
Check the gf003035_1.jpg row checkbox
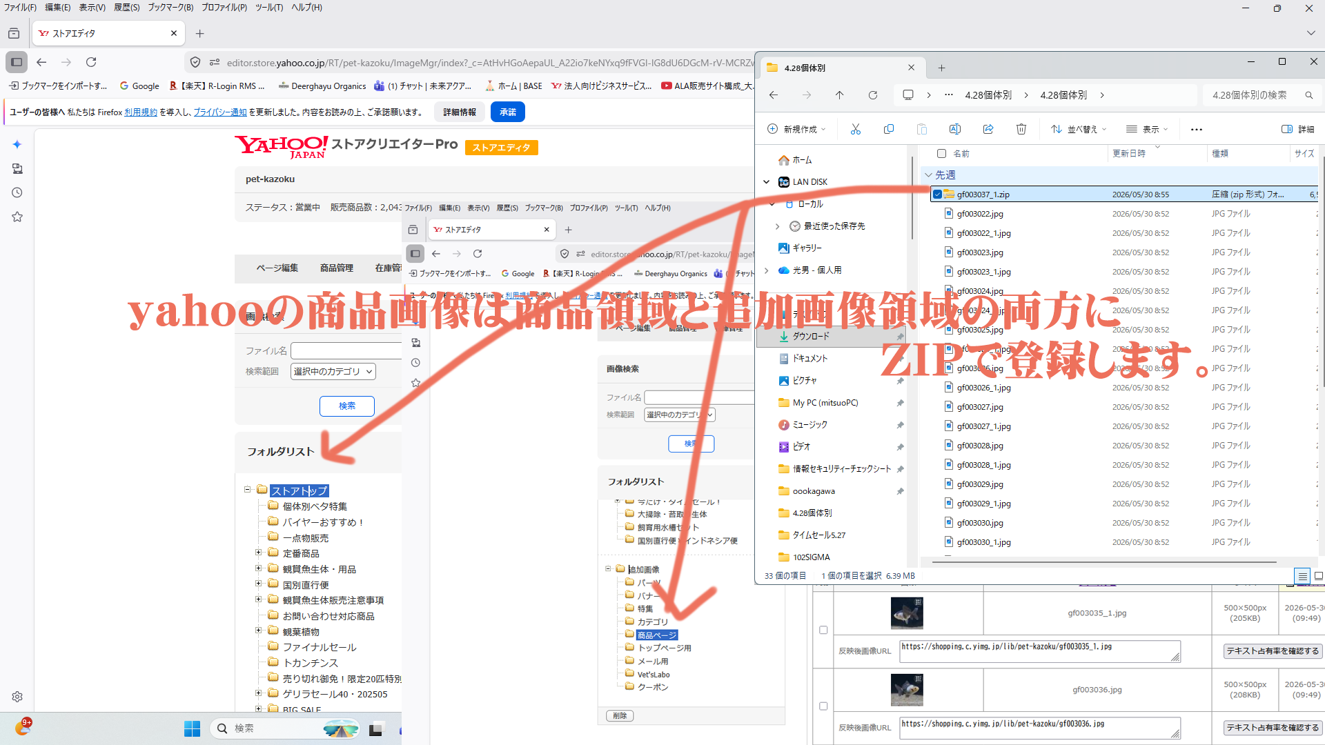pyautogui.click(x=823, y=630)
